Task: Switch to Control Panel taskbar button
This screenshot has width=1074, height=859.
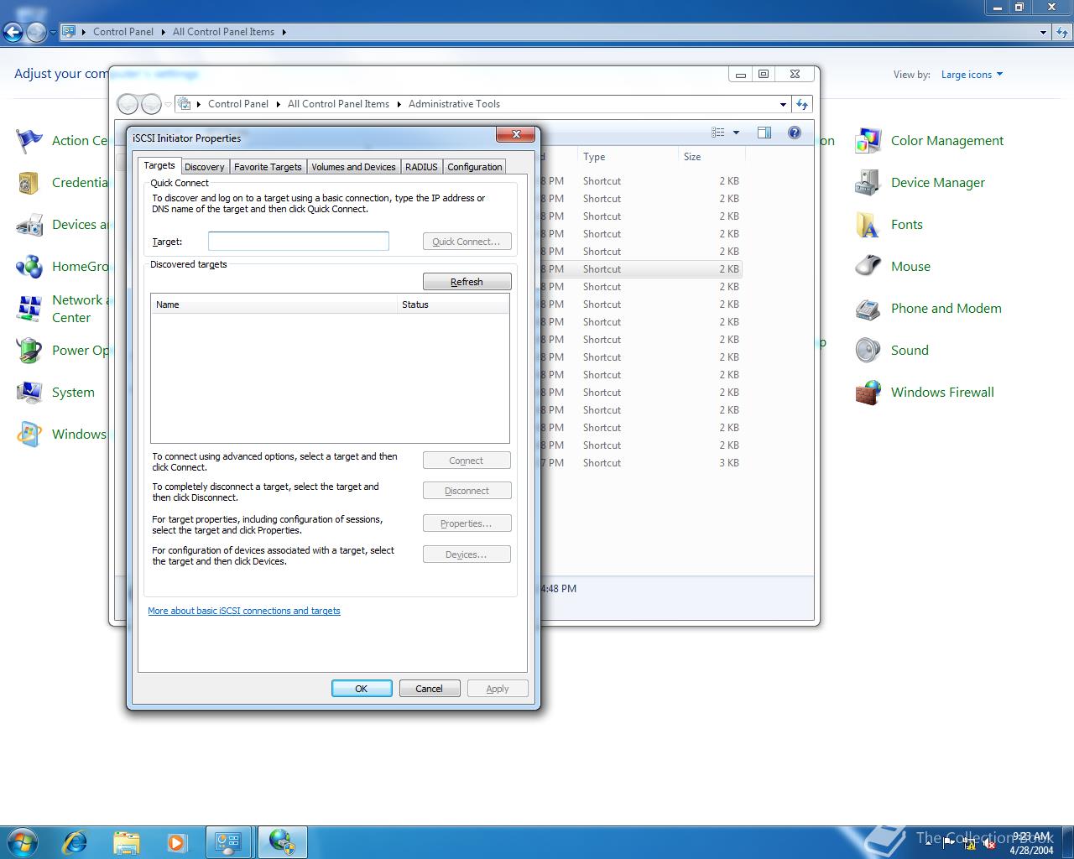Action: [x=228, y=842]
